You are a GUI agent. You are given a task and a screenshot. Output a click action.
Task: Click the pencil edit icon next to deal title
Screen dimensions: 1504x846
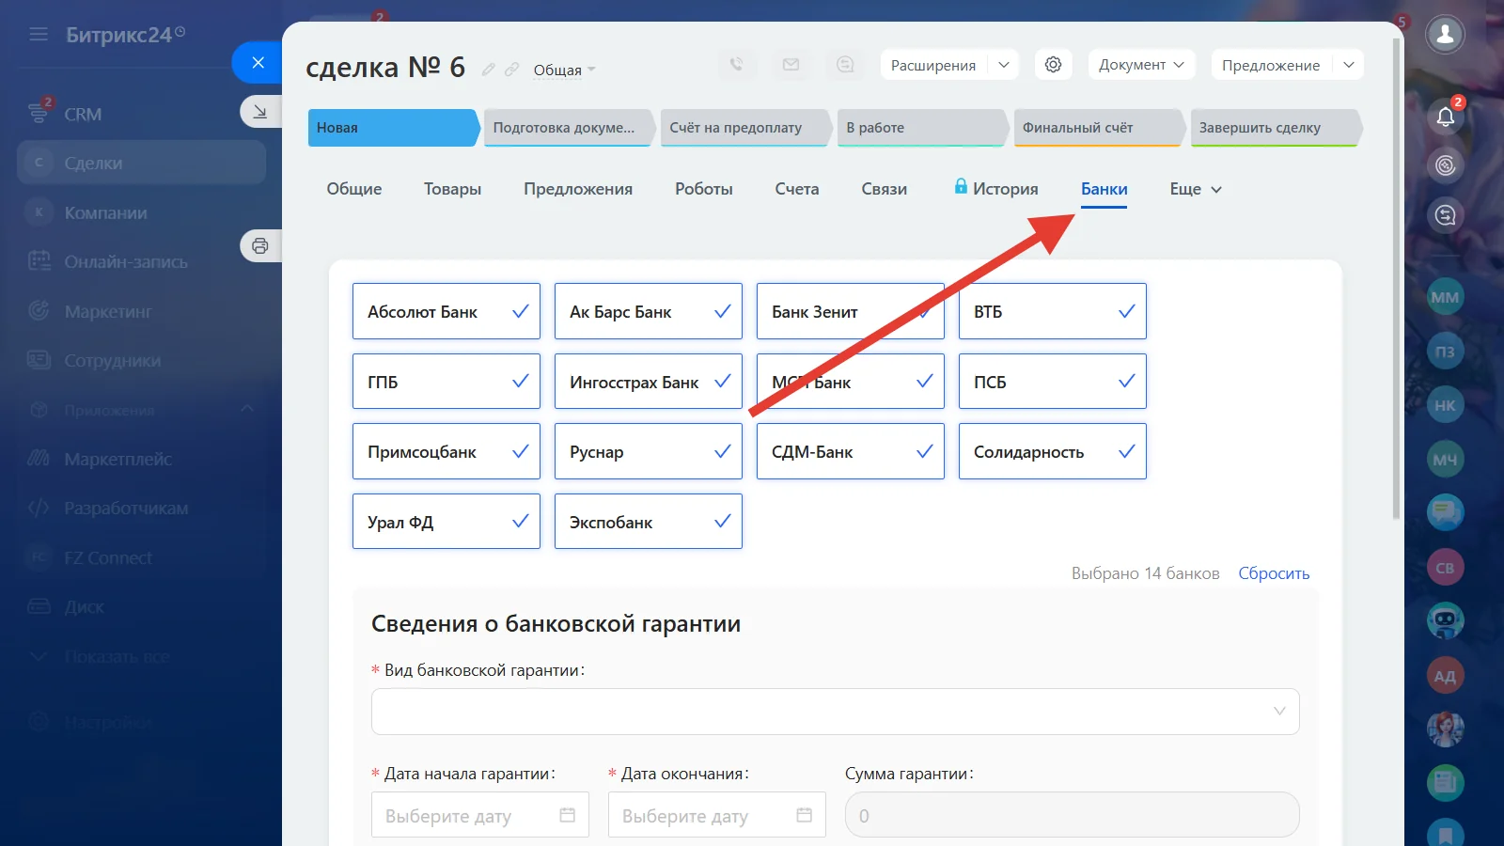[489, 70]
